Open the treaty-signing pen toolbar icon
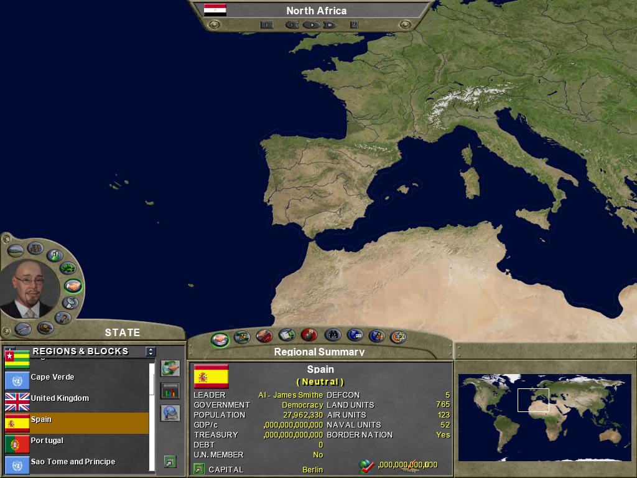The height and width of the screenshot is (478, 637). (264, 335)
